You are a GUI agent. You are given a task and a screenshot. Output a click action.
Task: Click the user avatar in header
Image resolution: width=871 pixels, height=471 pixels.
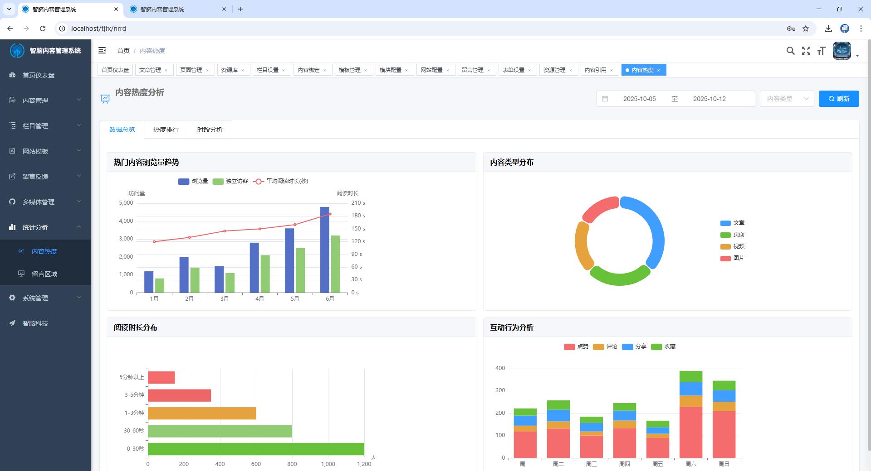[x=842, y=51]
